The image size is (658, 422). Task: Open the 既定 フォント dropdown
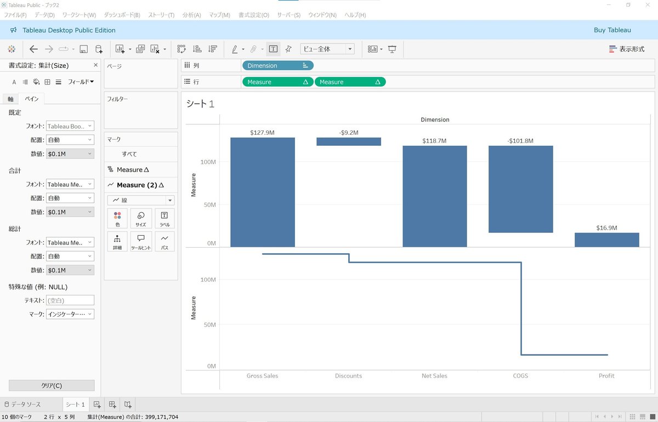[x=70, y=126]
